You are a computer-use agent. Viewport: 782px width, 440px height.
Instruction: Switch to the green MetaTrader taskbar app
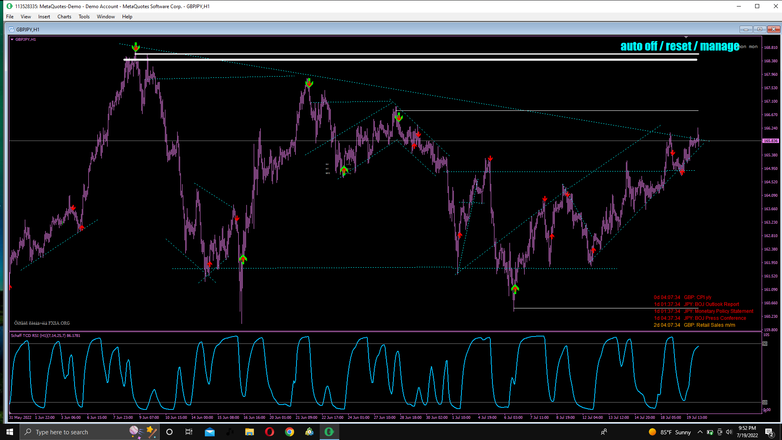tap(329, 432)
